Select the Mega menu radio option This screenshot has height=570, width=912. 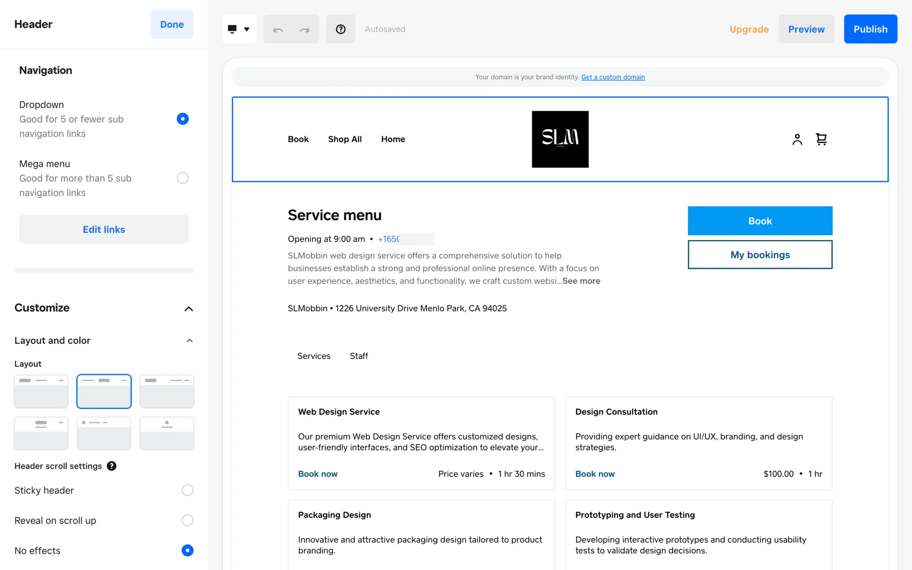182,178
